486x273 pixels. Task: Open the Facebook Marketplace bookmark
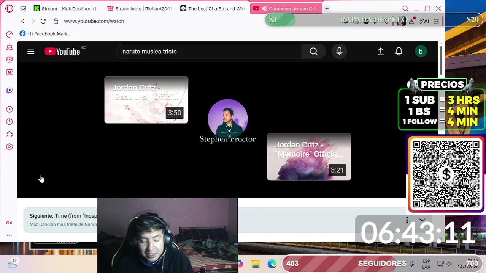tap(46, 34)
